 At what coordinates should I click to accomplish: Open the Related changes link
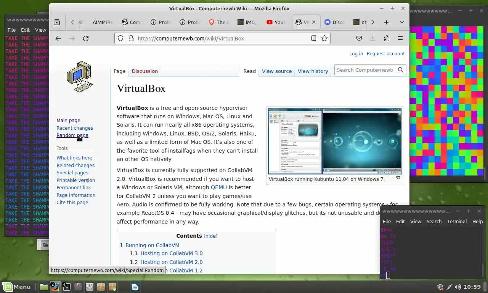tap(75, 165)
